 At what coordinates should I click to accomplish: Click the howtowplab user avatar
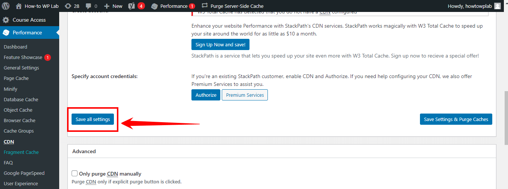[x=497, y=6]
